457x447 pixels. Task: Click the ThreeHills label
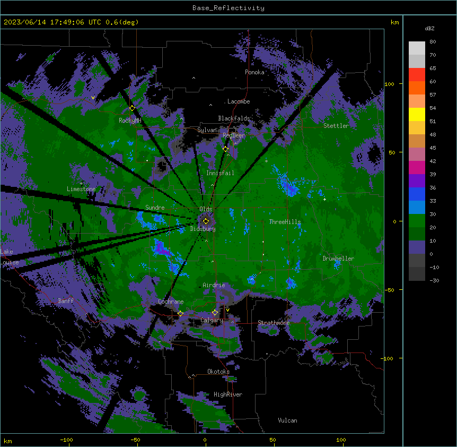[x=285, y=222]
